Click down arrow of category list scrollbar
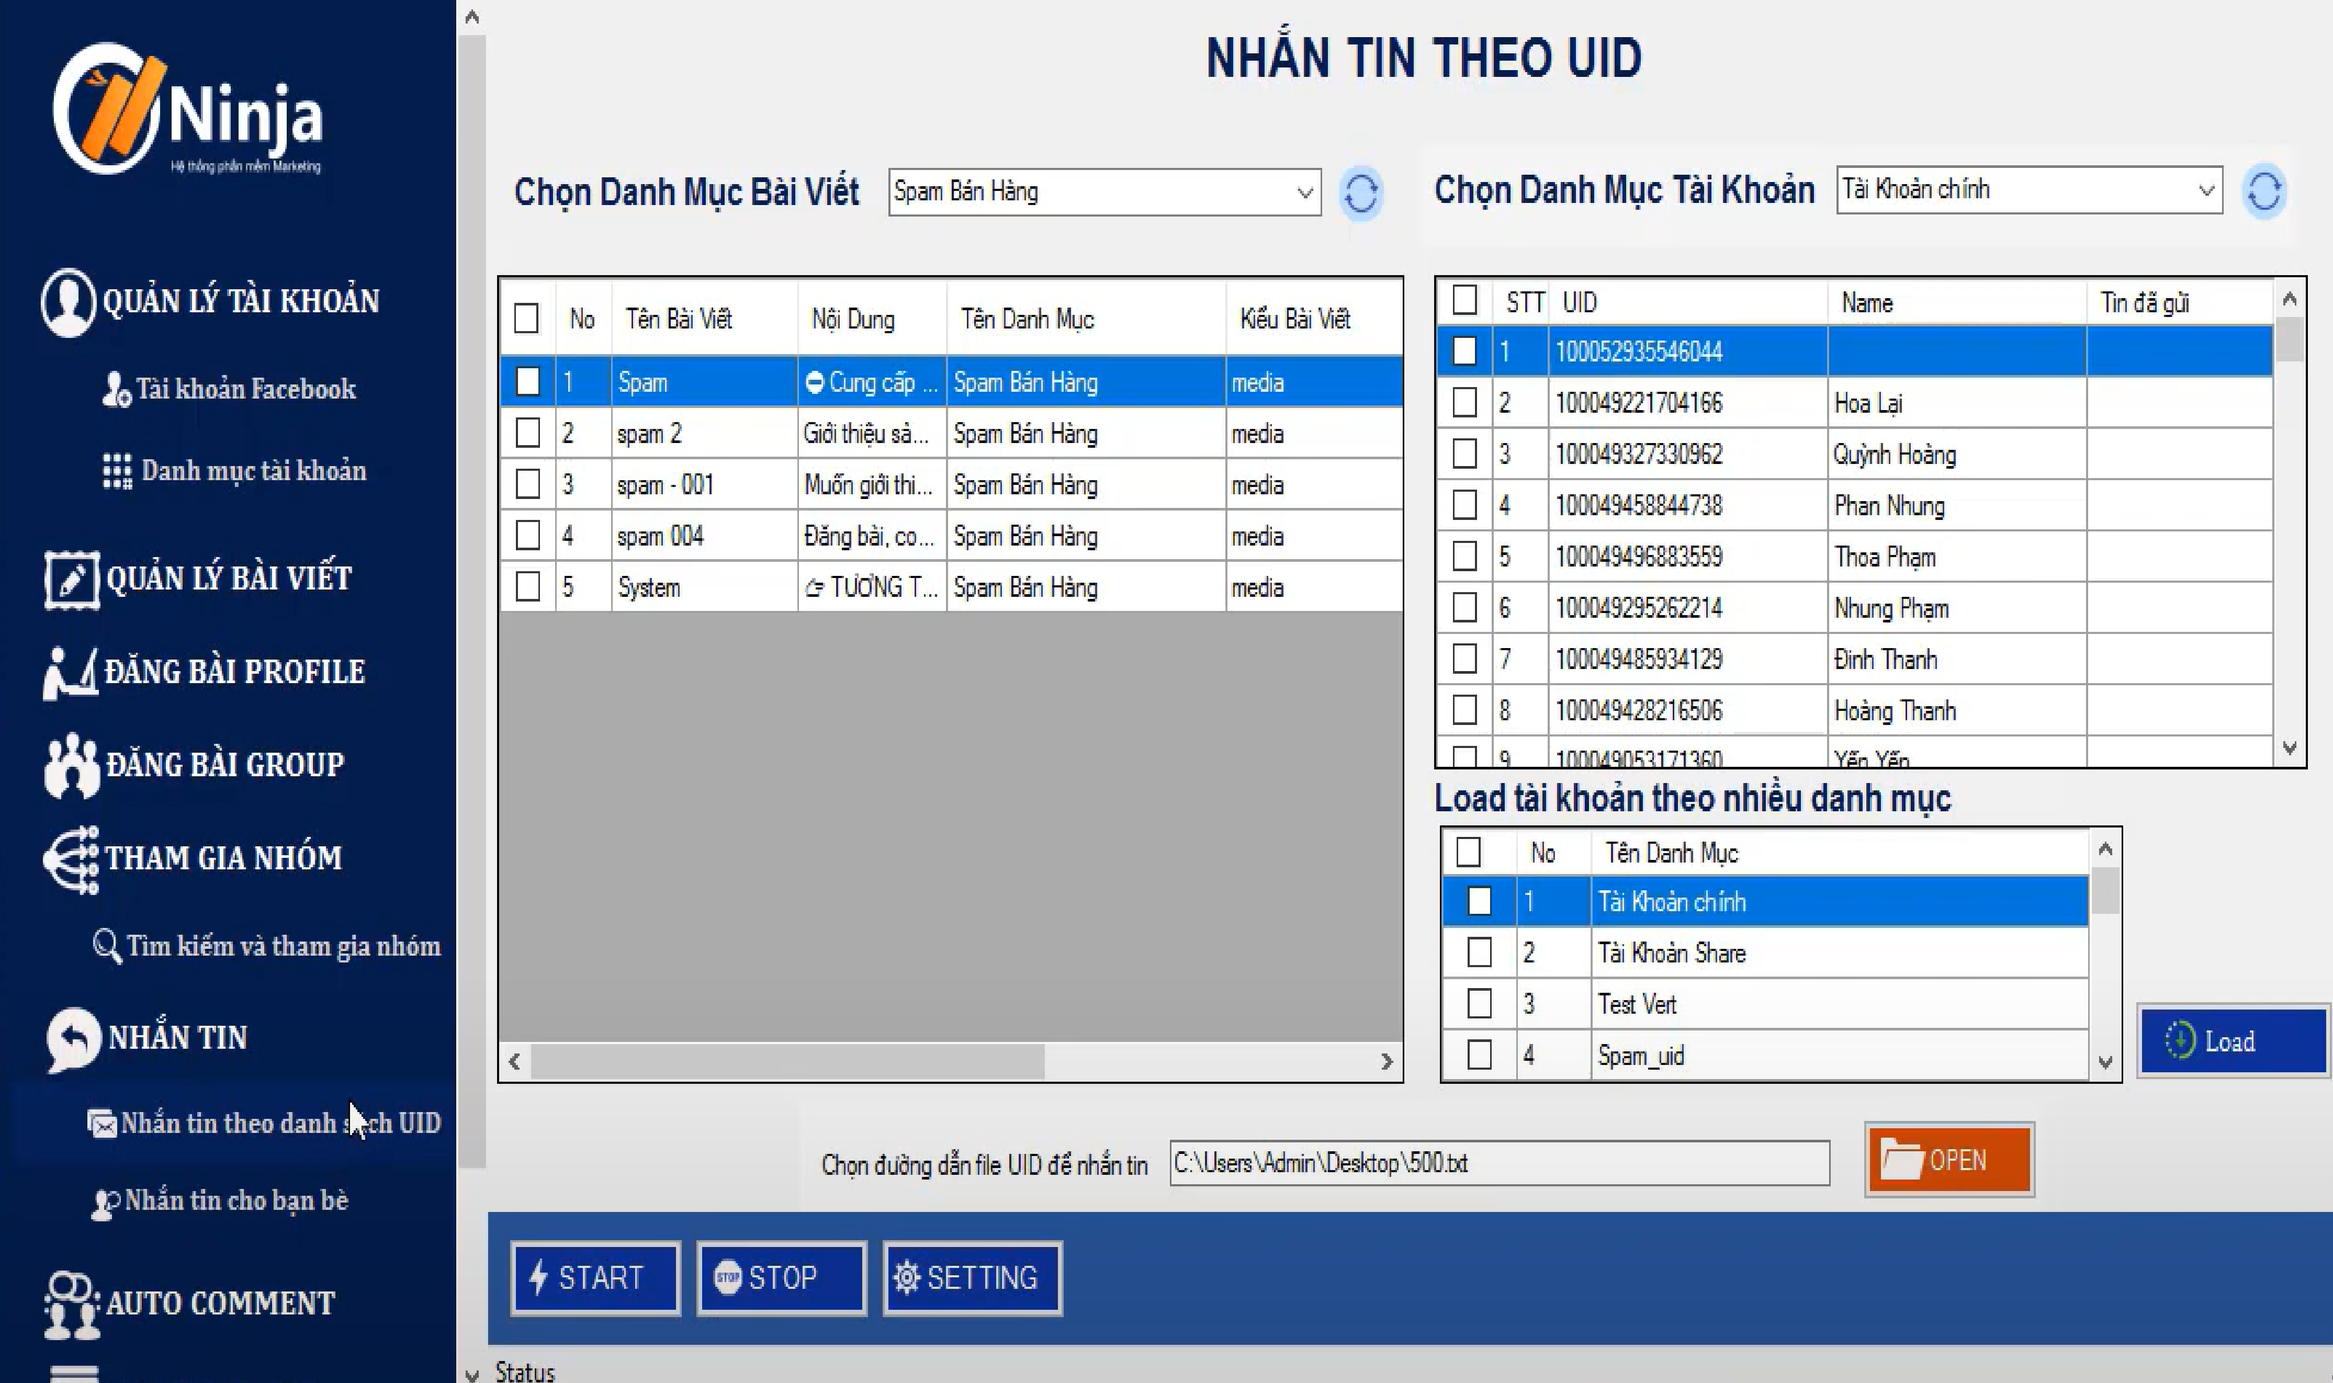This screenshot has height=1383, width=2333. pos(2105,1061)
